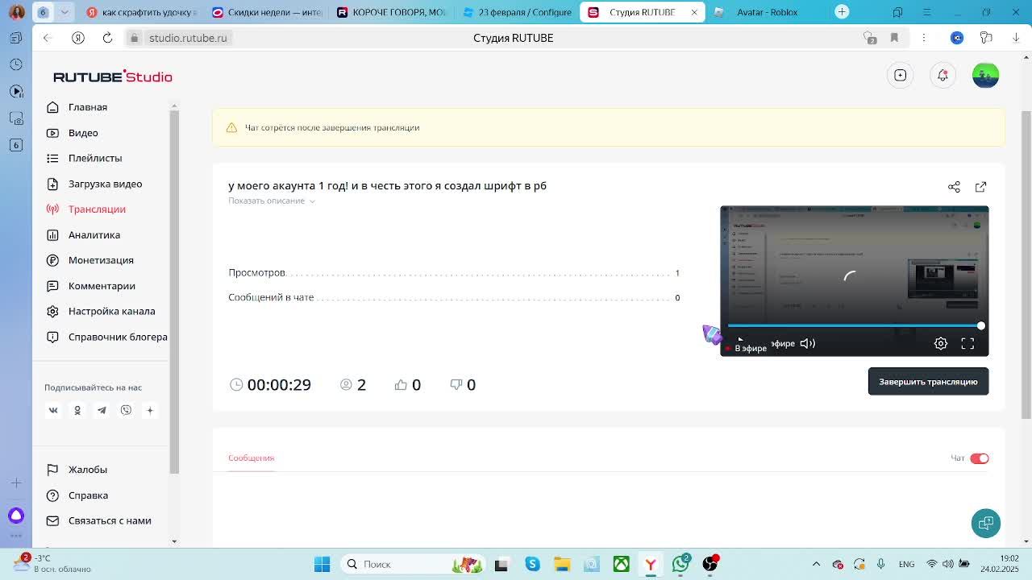Click the studio.rutube.ru address field
1032x580 pixels.
point(188,38)
